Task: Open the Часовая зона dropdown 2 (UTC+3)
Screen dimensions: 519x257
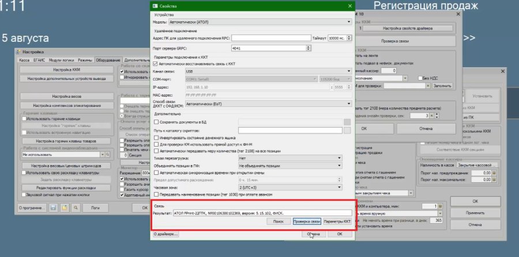Action: click(x=290, y=187)
